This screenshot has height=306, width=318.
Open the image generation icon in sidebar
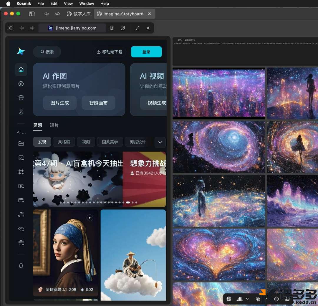21,158
